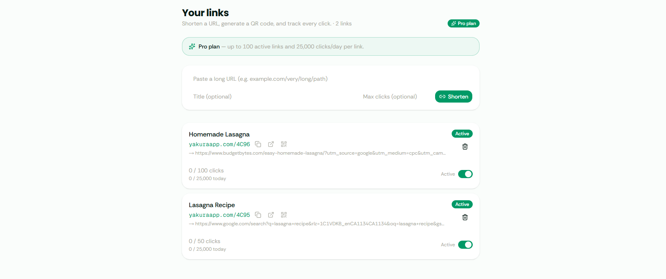Delete the Lasagna Recipe link

tap(465, 217)
